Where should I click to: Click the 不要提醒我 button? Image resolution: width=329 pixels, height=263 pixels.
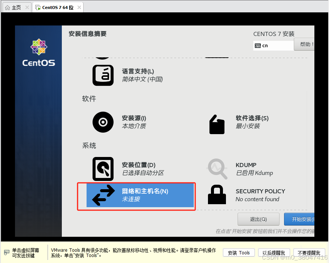point(309,253)
